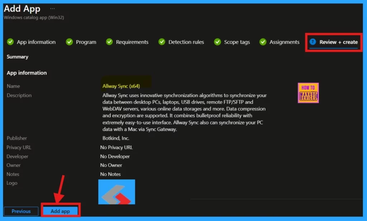The height and width of the screenshot is (221, 367).
Task: Click the Previous button
Action: point(21,211)
